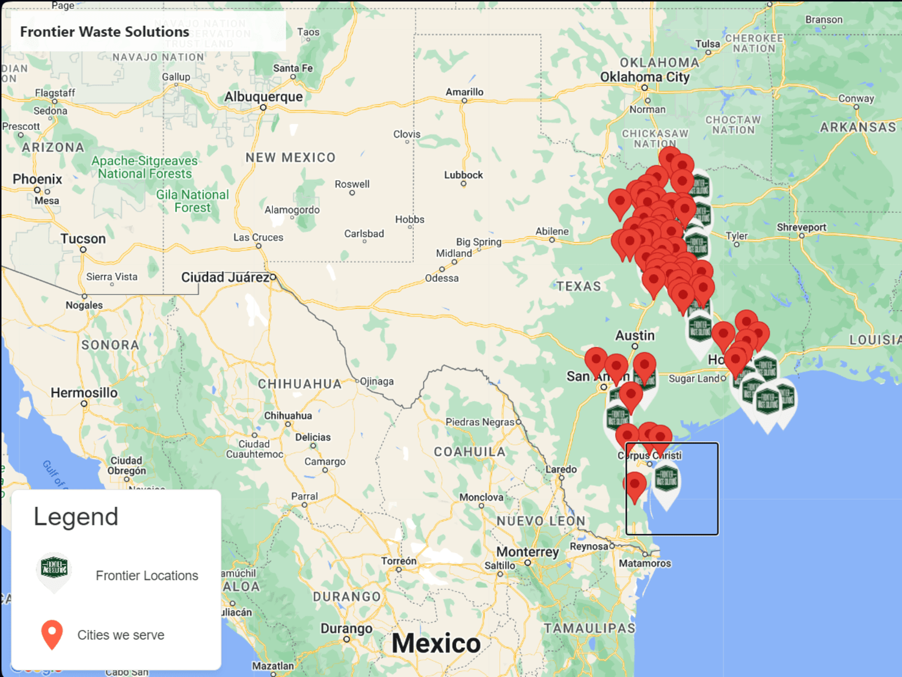The width and height of the screenshot is (902, 677).
Task: Select the Austin city label
Action: coord(635,335)
